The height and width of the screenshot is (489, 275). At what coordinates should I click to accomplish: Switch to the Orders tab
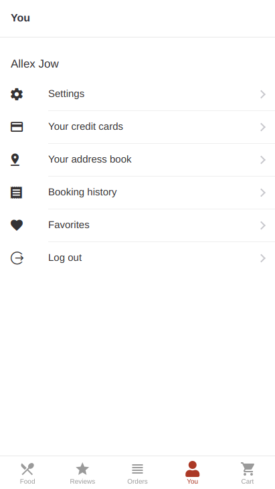(x=138, y=473)
